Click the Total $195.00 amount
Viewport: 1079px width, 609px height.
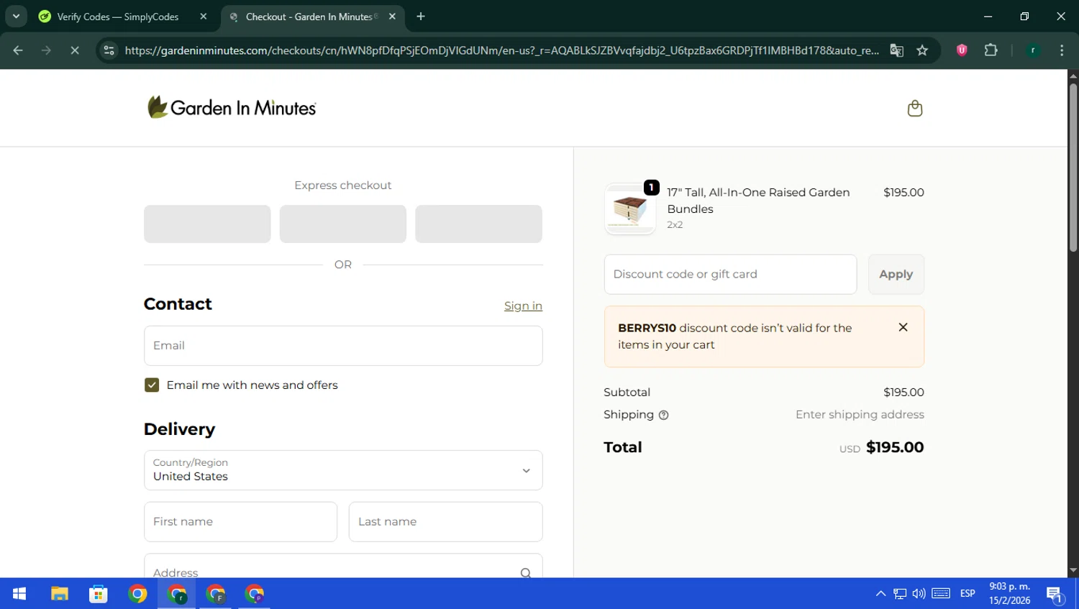(x=894, y=447)
